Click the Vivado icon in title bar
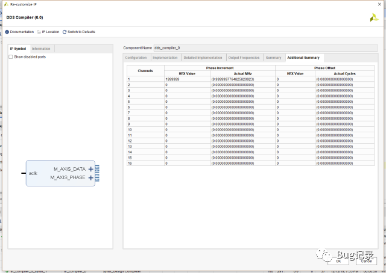386x273 pixels. coord(7,4)
